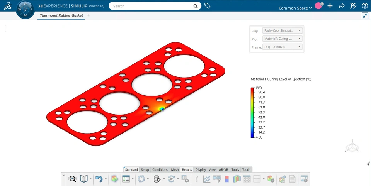
Task: Click the search magnifier icon
Action: coord(196,6)
